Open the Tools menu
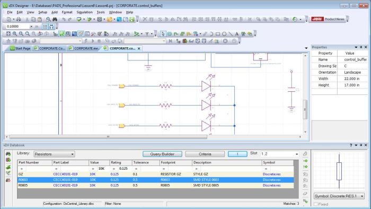Viewport: 371px width, 209px height. (101, 12)
